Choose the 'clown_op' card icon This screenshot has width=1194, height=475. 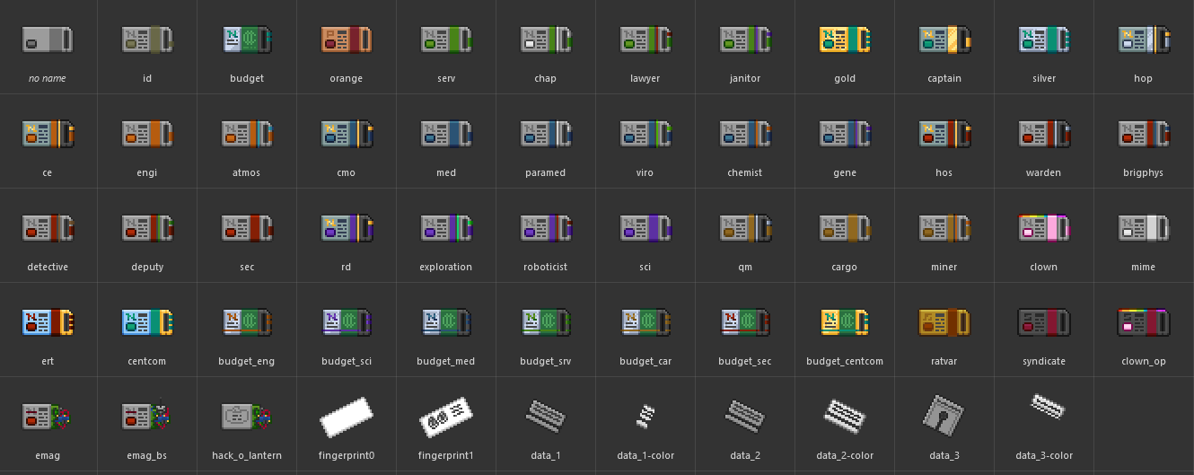point(1144,322)
